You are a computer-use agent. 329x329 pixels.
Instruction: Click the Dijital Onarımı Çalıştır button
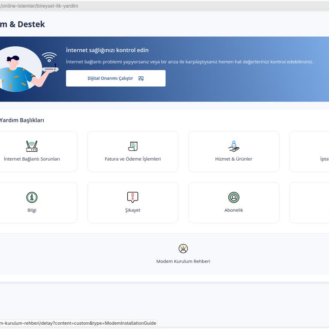click(x=116, y=78)
